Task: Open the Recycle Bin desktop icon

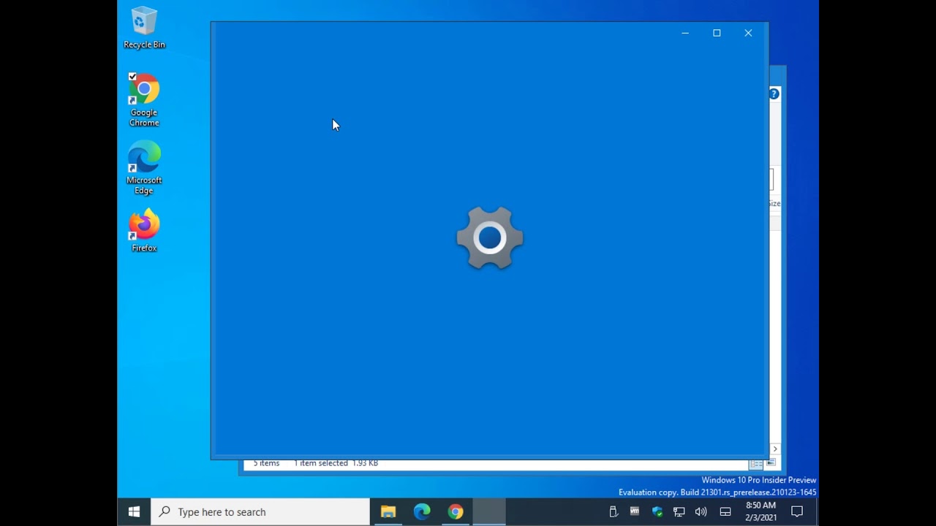Action: pyautogui.click(x=144, y=28)
